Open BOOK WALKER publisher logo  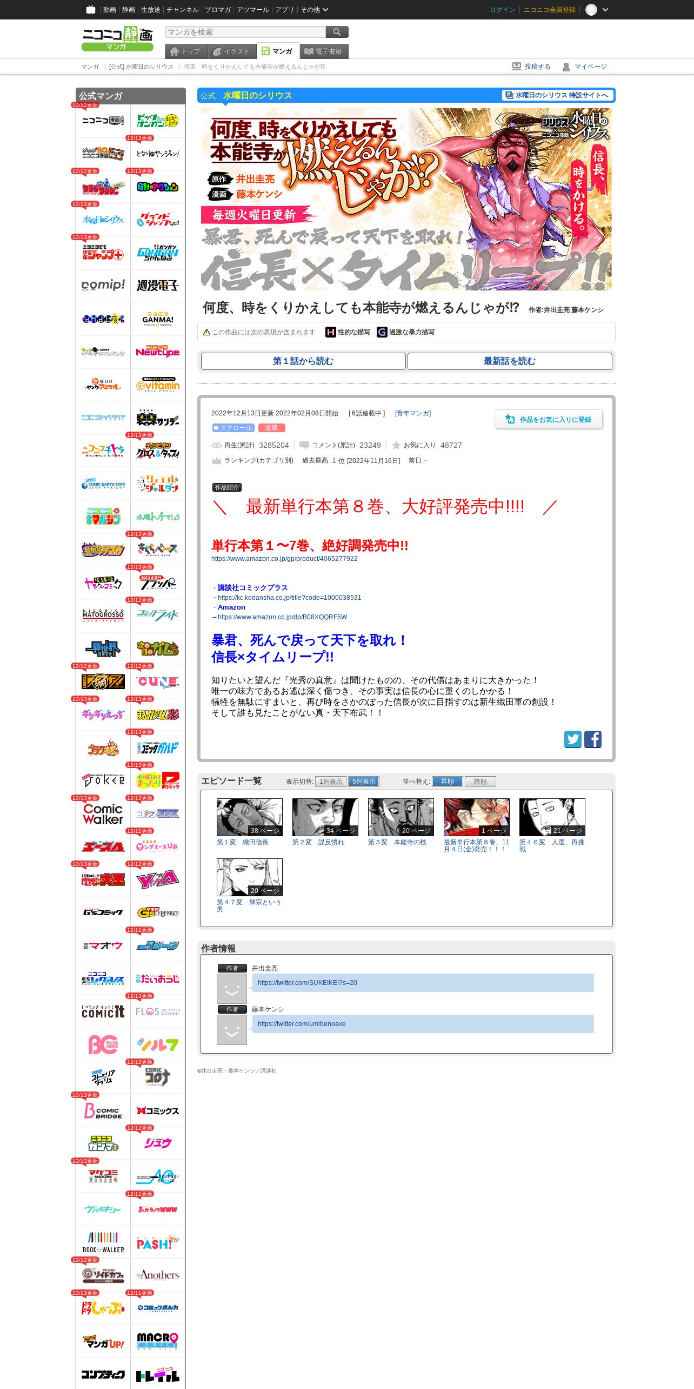click(103, 1242)
